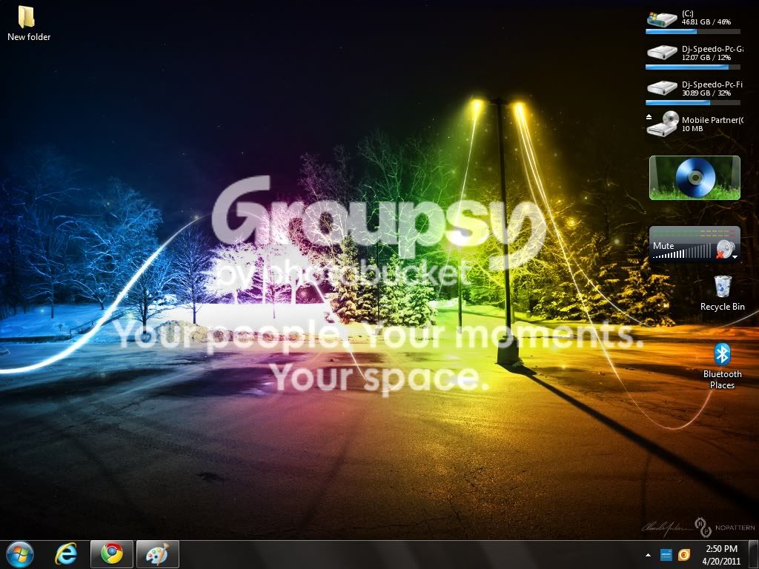Click the Show desktop button
759x569 pixels.
[x=753, y=554]
